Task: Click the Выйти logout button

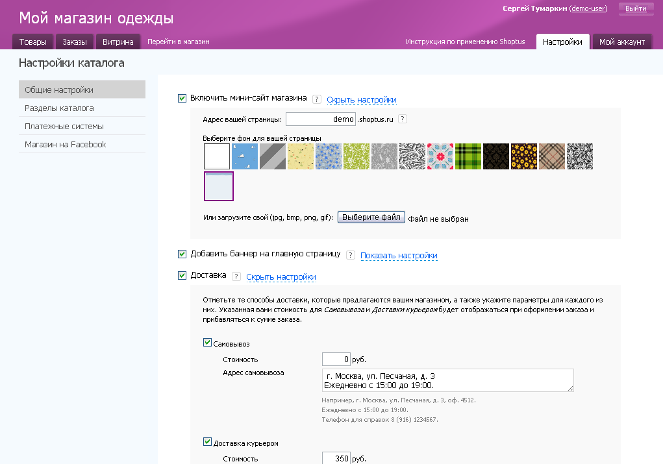Action: tap(636, 8)
